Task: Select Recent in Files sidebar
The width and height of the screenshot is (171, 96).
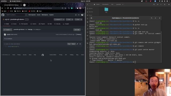Action: pos(90,8)
